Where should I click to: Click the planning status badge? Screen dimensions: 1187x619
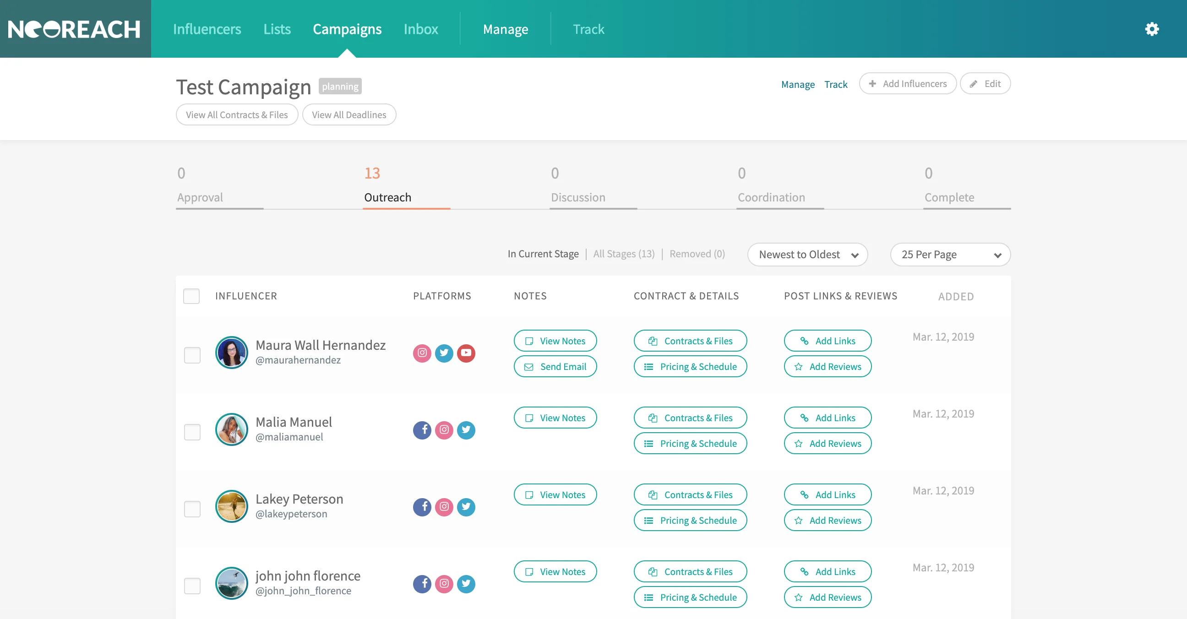(x=340, y=86)
